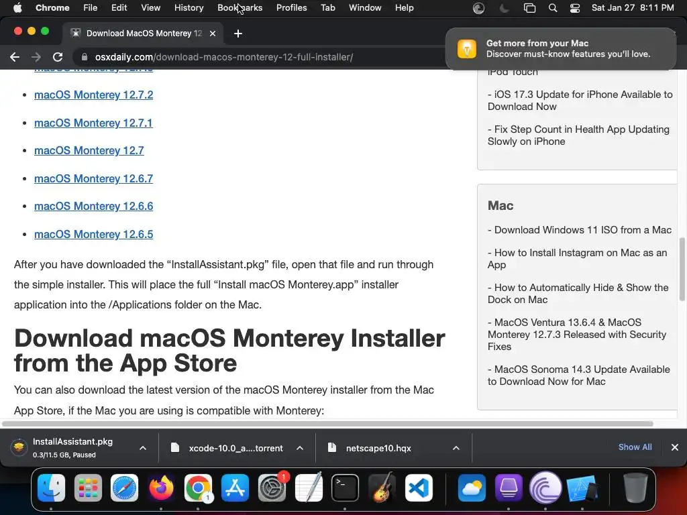Image resolution: width=687 pixels, height=515 pixels.
Task: Open the History menu
Action: 189,8
